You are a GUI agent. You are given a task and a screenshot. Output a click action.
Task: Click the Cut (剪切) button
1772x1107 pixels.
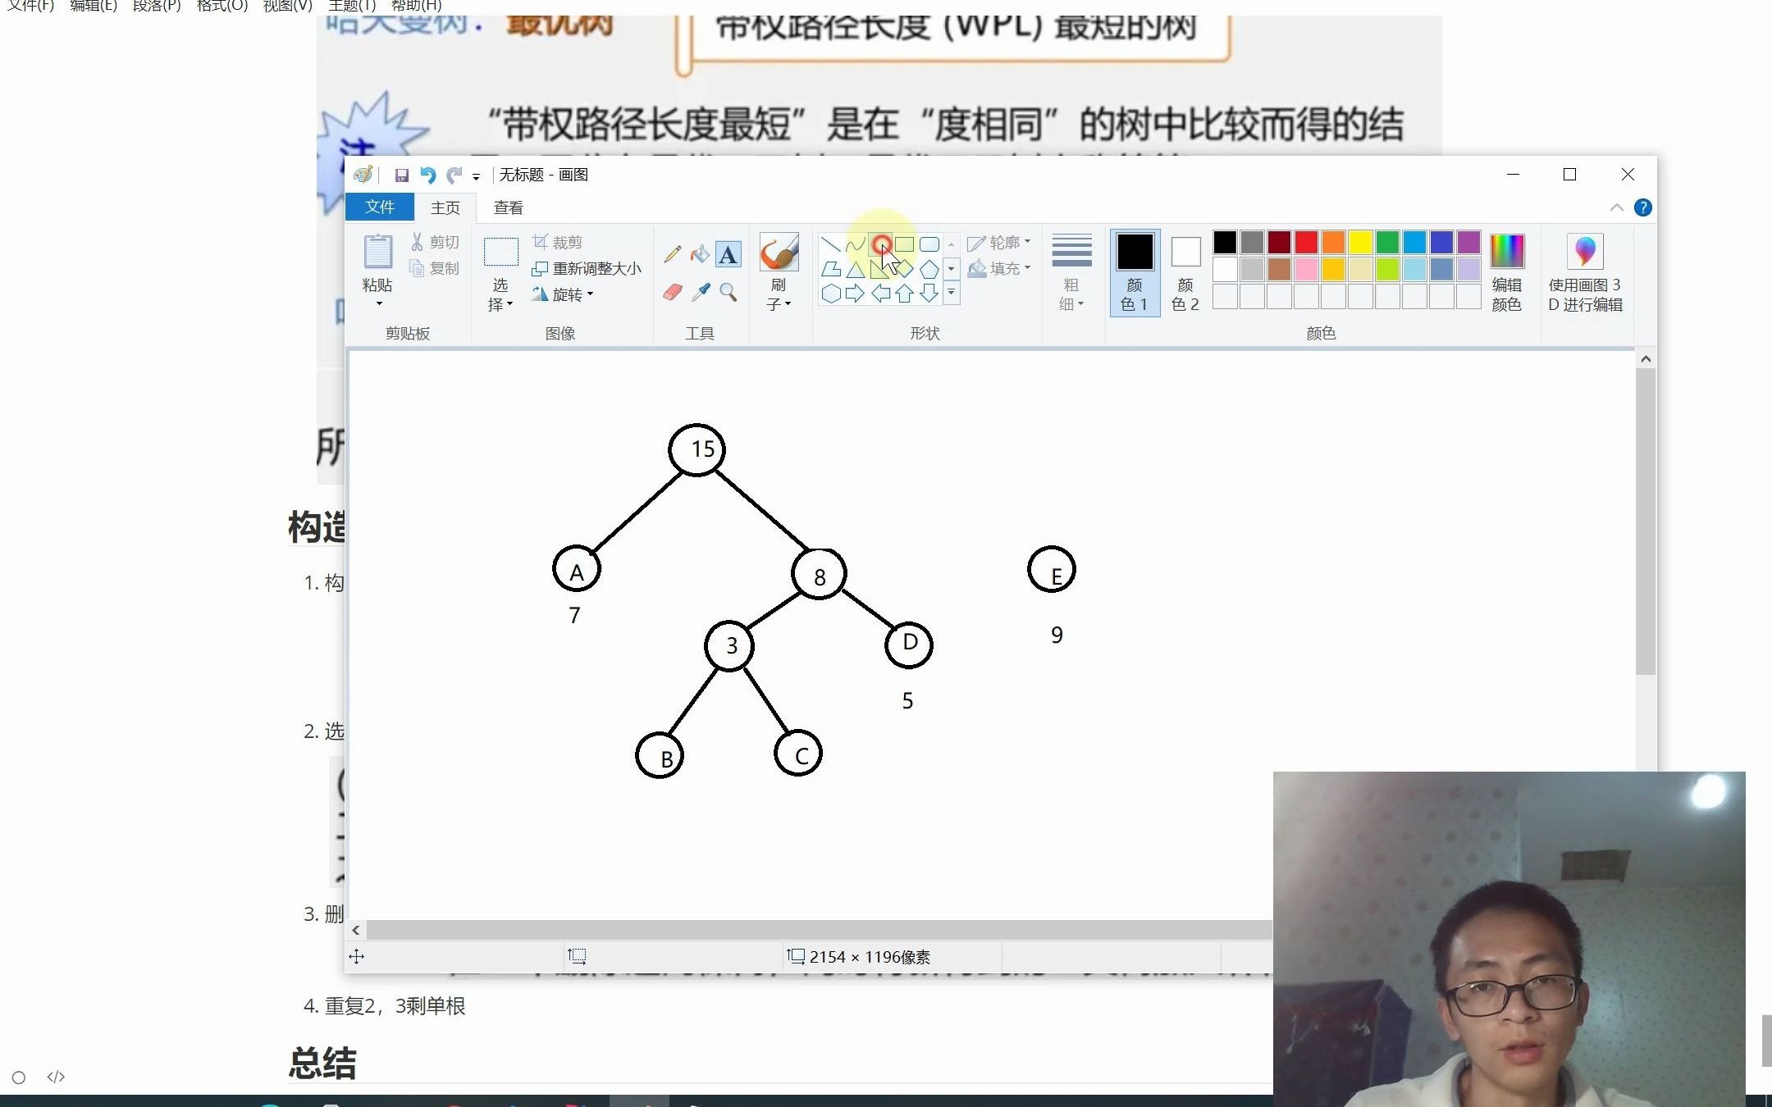[x=435, y=242]
